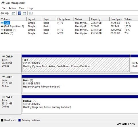Sort by the Type column header
The width and height of the screenshot is (138, 127).
pyautogui.click(x=49, y=19)
